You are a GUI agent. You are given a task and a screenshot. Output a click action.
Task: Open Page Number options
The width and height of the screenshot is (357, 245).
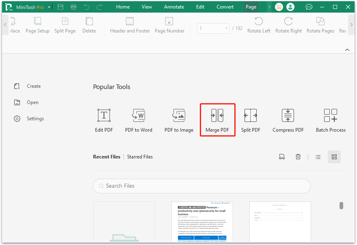[x=170, y=25]
